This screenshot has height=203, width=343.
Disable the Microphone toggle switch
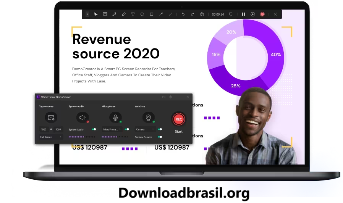pyautogui.click(x=127, y=129)
